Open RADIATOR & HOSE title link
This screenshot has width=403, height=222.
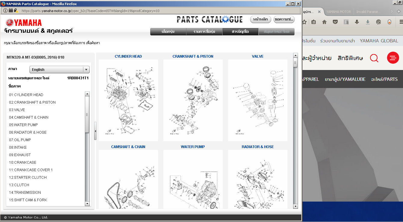point(258,147)
